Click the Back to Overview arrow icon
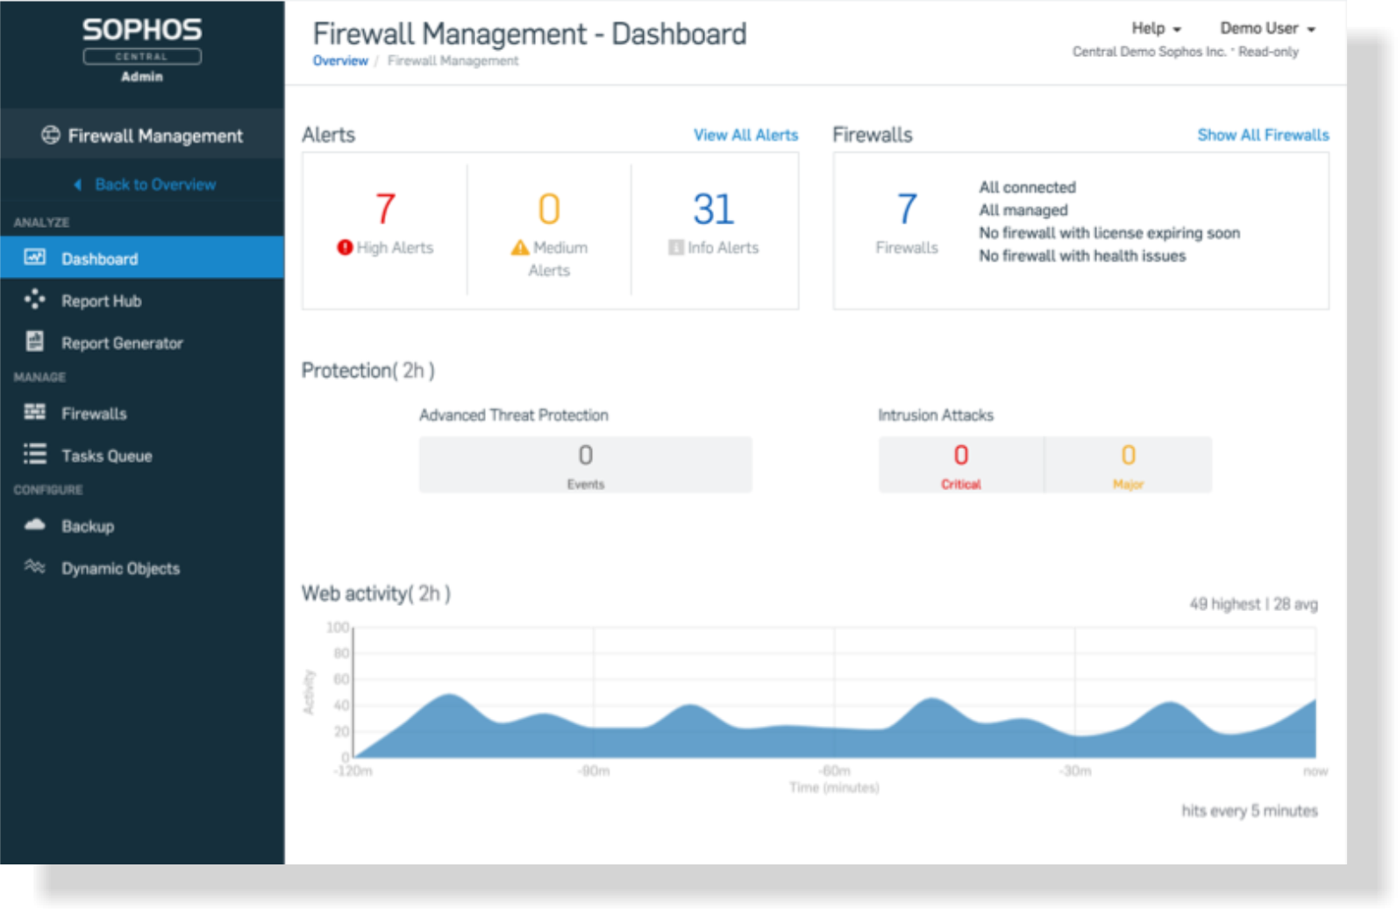The image size is (1398, 910). pos(78,185)
